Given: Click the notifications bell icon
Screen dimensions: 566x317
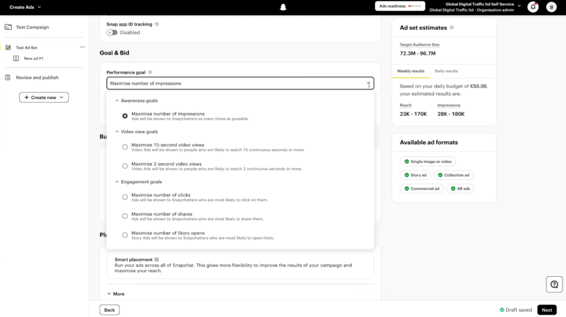Looking at the screenshot, I should 533,7.
